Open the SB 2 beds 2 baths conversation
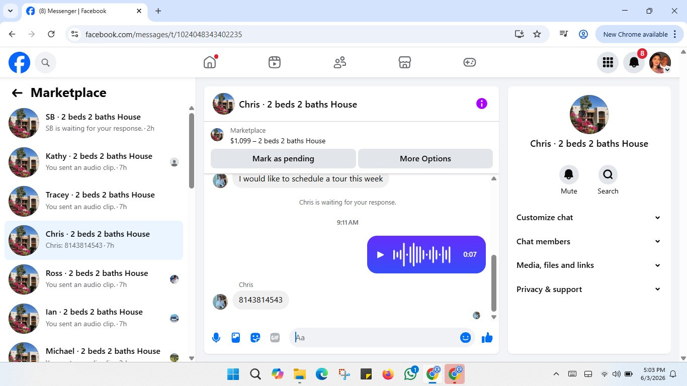Viewport: 687px width, 386px height. coord(94,123)
